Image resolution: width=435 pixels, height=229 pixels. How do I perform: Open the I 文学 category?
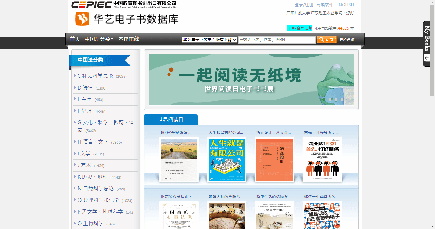point(84,154)
